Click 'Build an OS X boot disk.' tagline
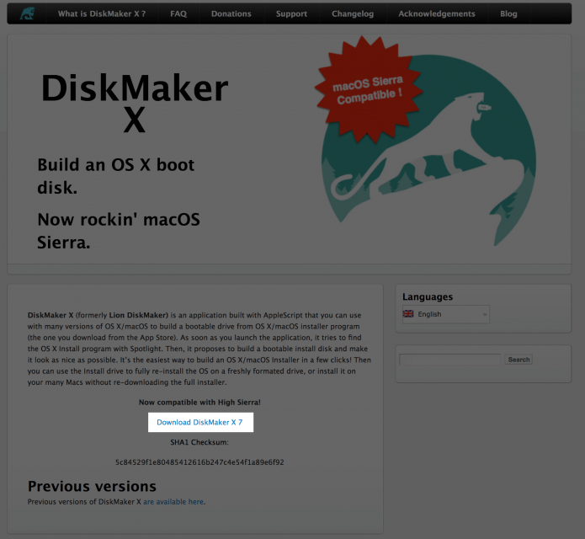Image resolution: width=585 pixels, height=539 pixels. 115,176
